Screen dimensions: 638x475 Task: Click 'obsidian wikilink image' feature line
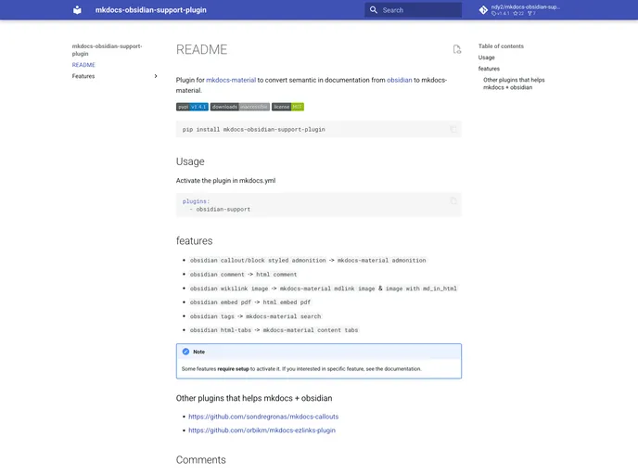[x=323, y=289]
